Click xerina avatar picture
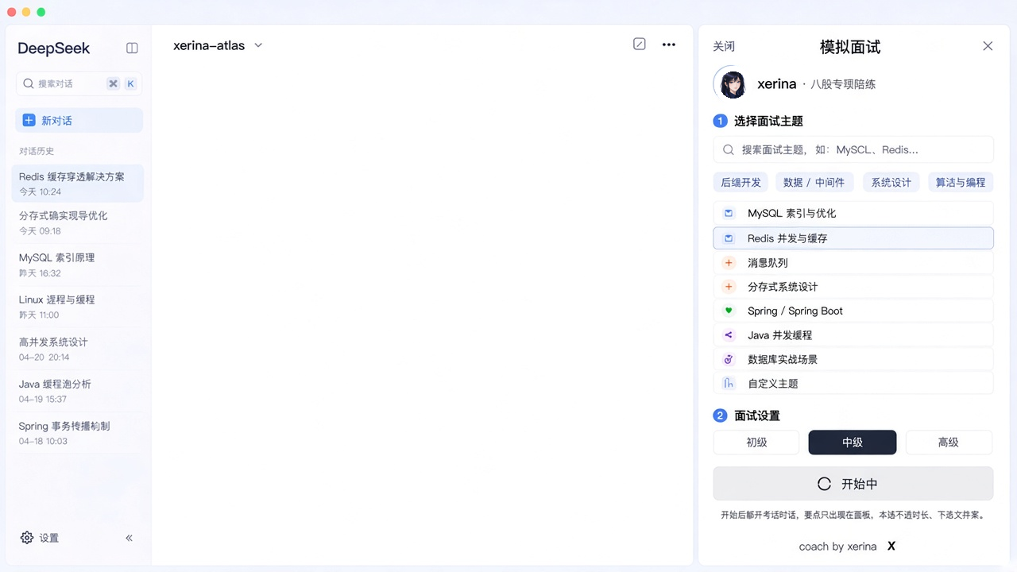This screenshot has width=1017, height=572. pyautogui.click(x=733, y=83)
